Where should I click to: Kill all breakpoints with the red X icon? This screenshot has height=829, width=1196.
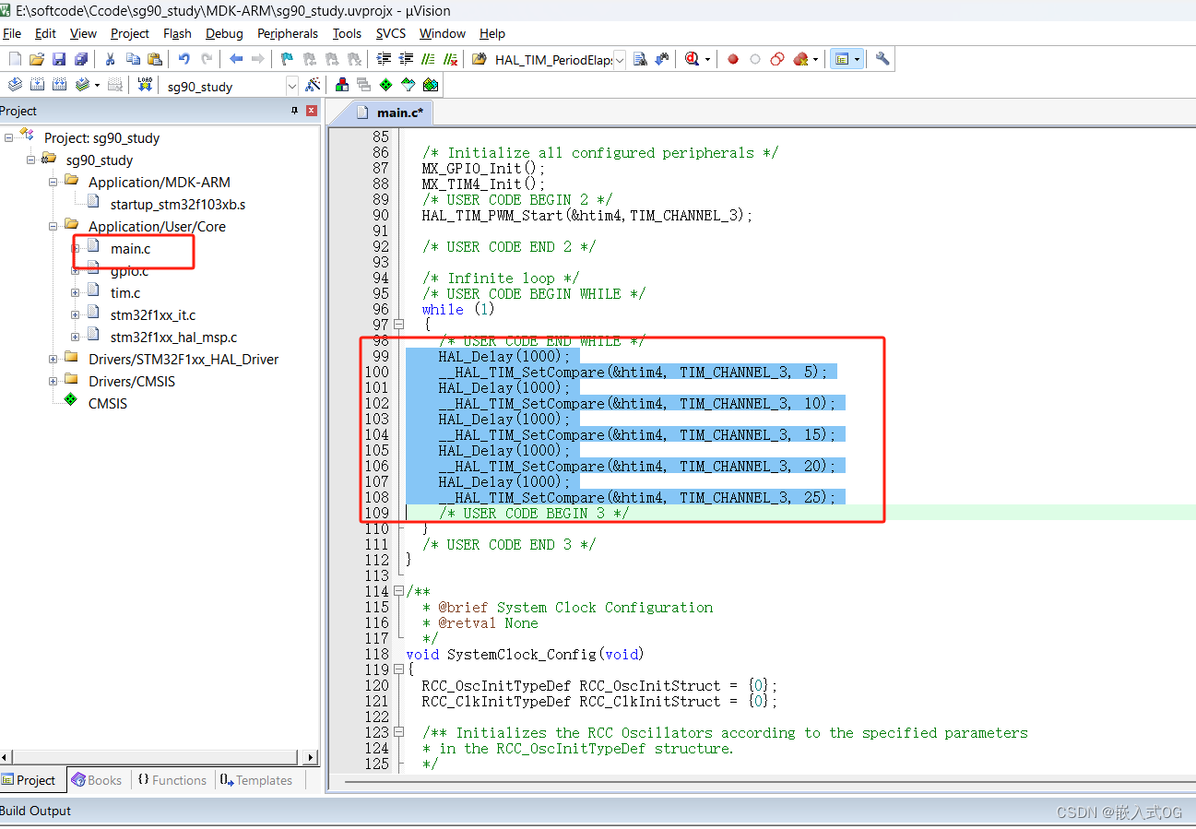coord(799,59)
